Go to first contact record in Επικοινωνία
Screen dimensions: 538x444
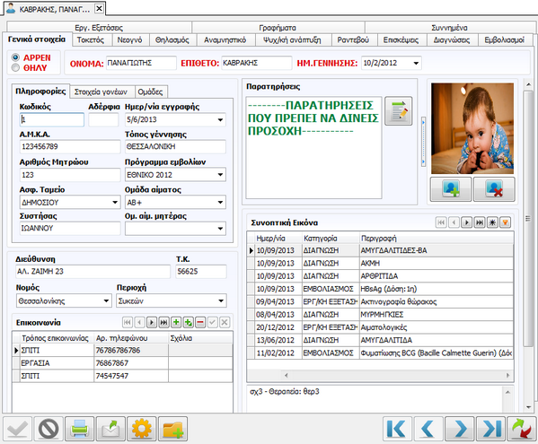(x=128, y=322)
